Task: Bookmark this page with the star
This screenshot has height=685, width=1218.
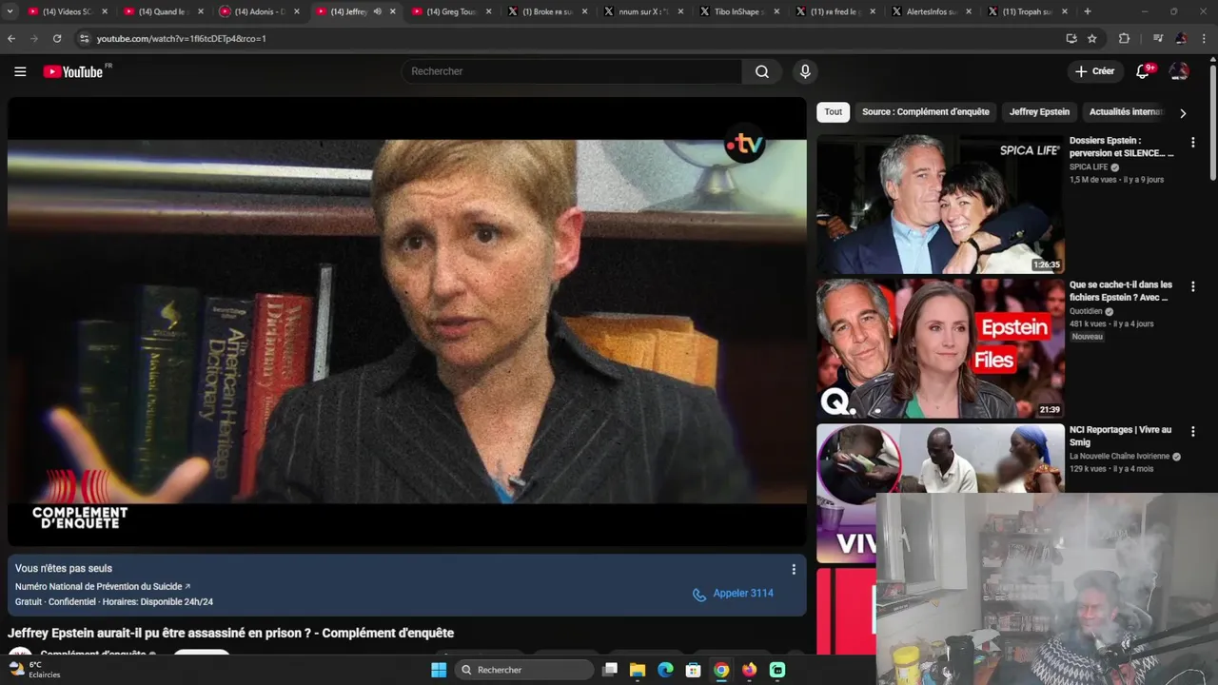Action: coord(1092,38)
